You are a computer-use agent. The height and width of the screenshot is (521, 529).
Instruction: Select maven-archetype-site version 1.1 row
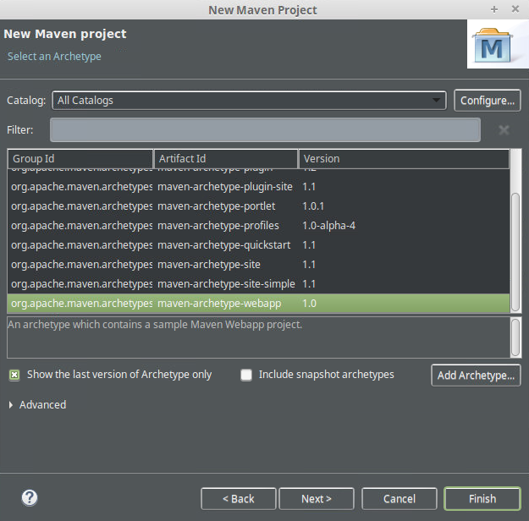point(258,265)
